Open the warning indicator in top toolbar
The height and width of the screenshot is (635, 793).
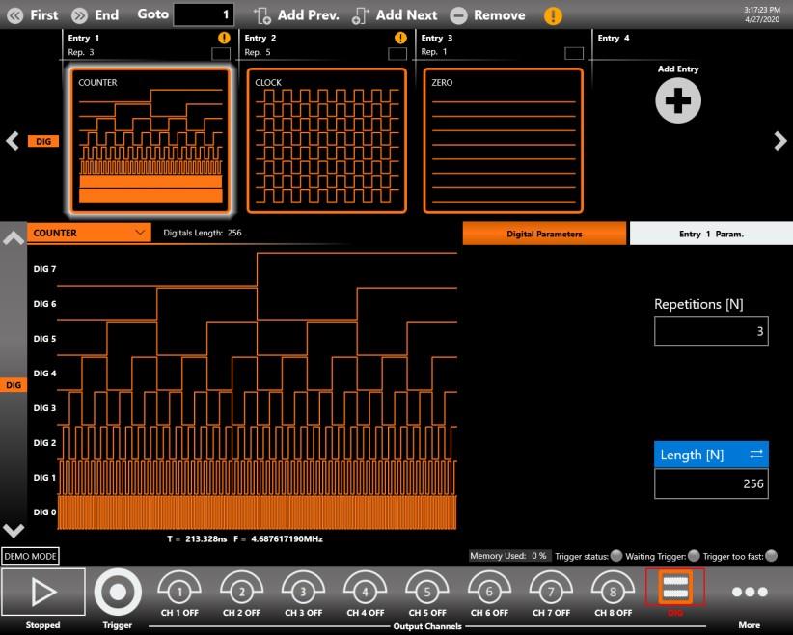tap(553, 15)
